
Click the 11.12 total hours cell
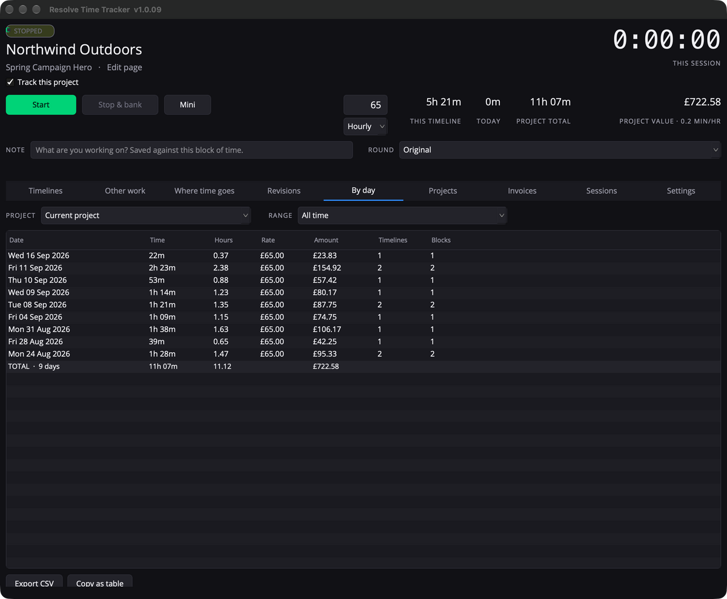[x=222, y=367]
